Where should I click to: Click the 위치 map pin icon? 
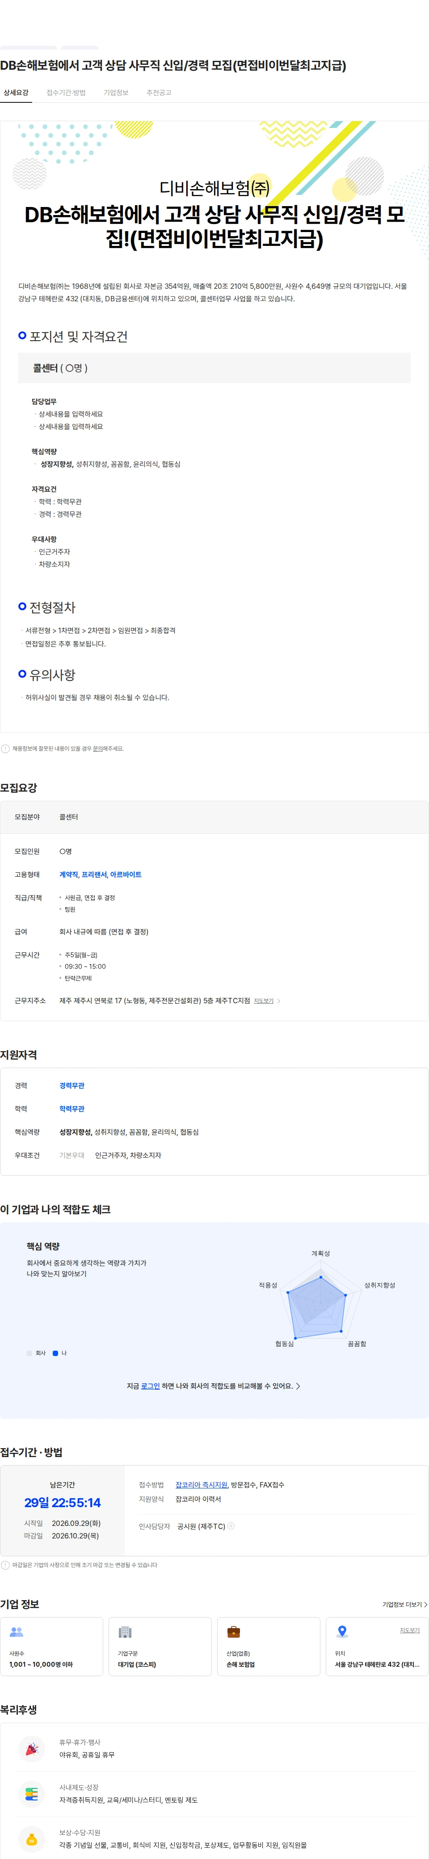pyautogui.click(x=342, y=1632)
